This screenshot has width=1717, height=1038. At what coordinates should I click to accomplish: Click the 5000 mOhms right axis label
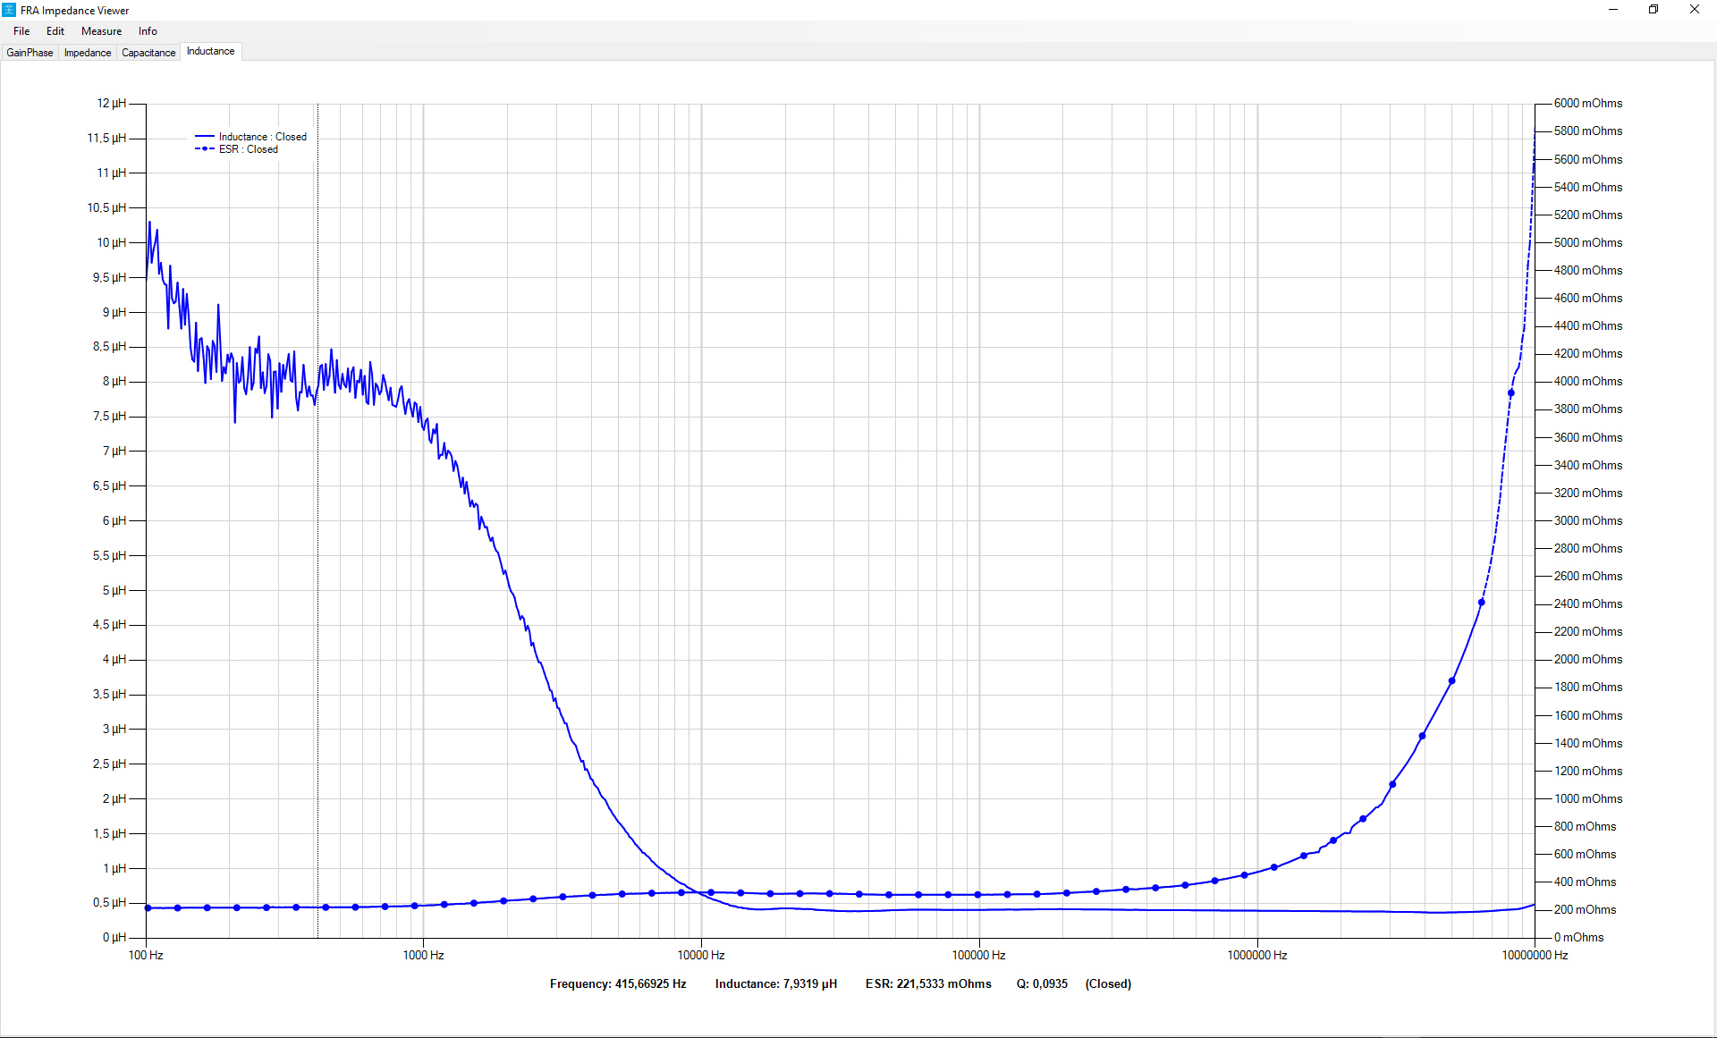(x=1588, y=242)
